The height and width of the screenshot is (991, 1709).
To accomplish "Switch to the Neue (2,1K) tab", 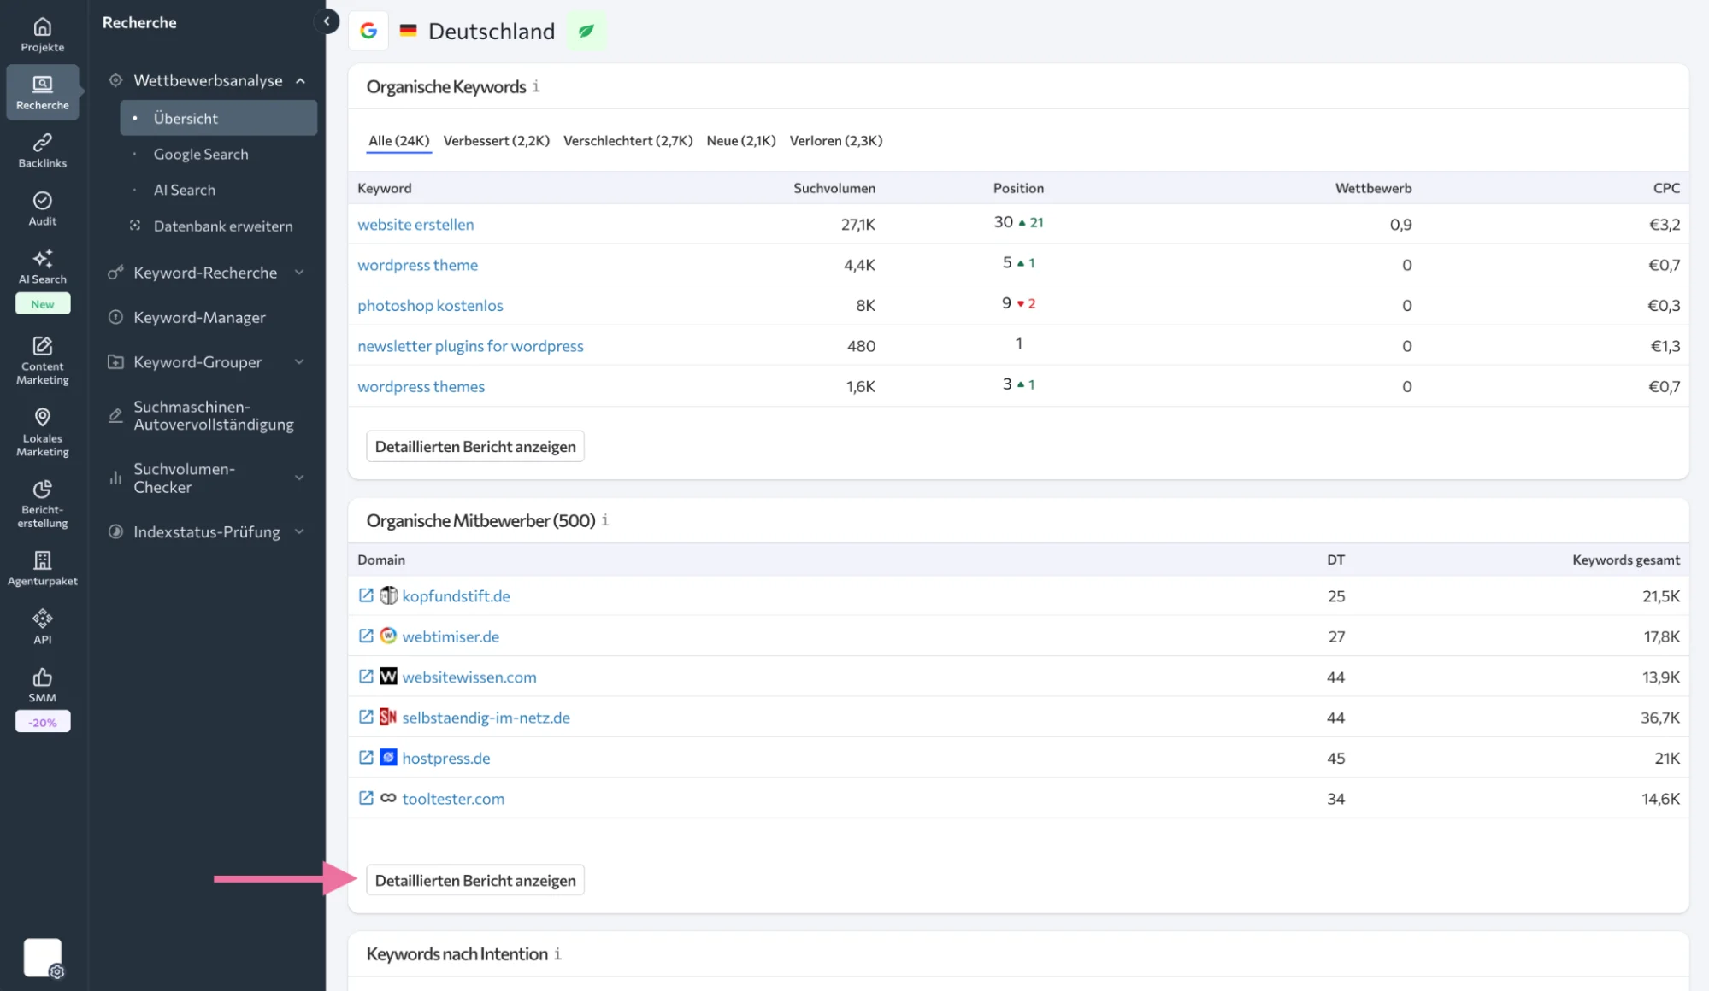I will [x=740, y=141].
